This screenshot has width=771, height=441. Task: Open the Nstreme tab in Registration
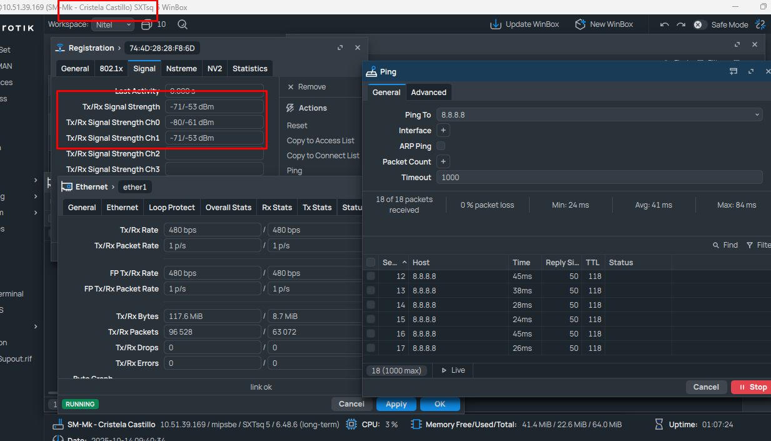[181, 69]
